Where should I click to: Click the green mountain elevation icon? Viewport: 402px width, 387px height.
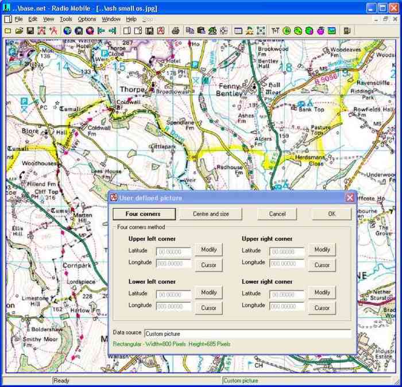click(x=212, y=31)
